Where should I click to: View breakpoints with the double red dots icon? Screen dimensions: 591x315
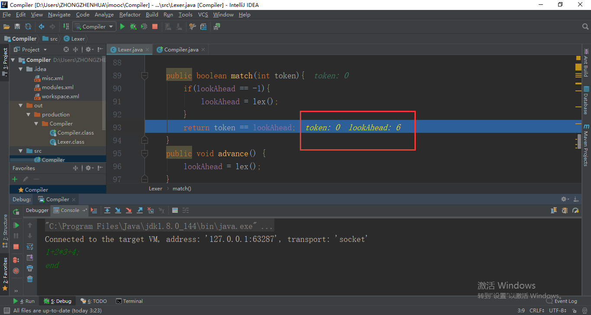(x=16, y=260)
